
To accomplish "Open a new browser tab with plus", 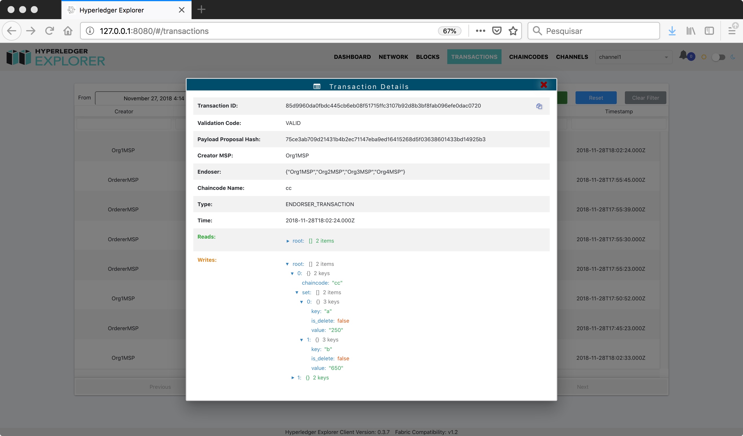I will click(x=201, y=10).
